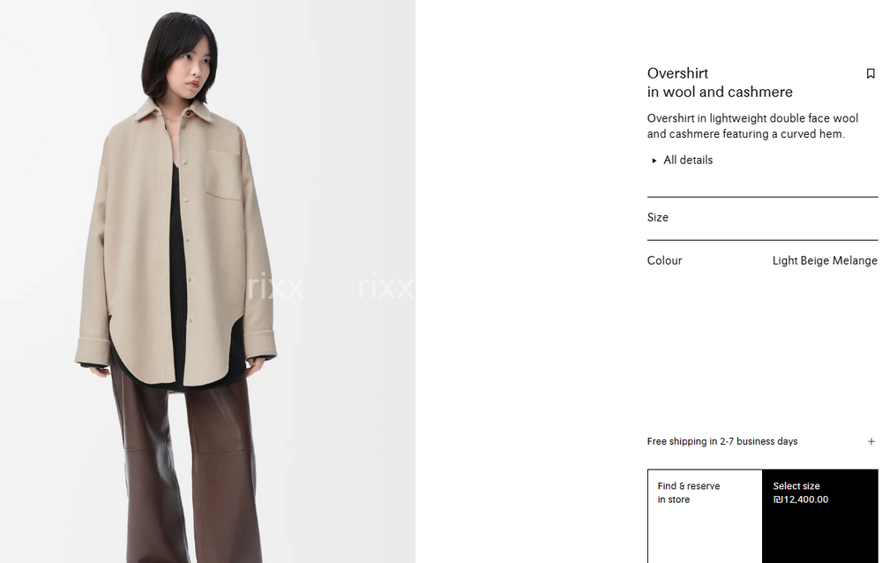The width and height of the screenshot is (882, 563).
Task: Click the chest pocket on the overshirt image
Action: (223, 175)
